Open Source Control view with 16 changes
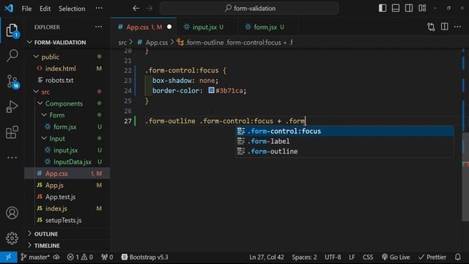This screenshot has width=469, height=264. coord(12,81)
